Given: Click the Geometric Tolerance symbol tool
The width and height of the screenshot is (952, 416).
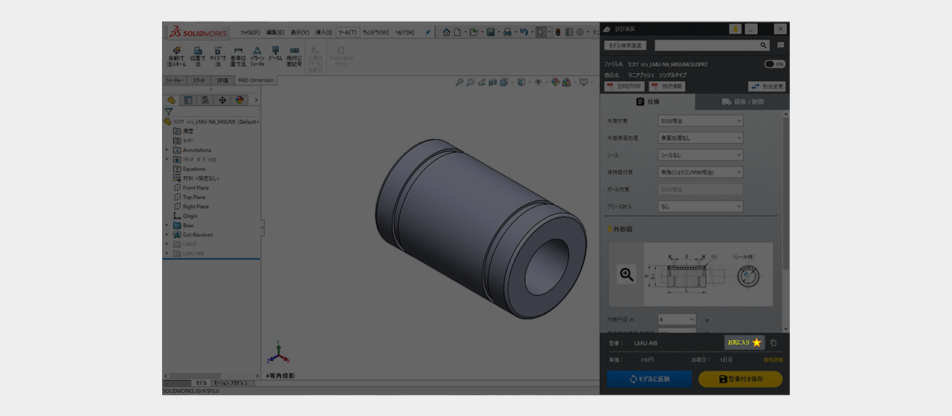Looking at the screenshot, I should point(295,56).
